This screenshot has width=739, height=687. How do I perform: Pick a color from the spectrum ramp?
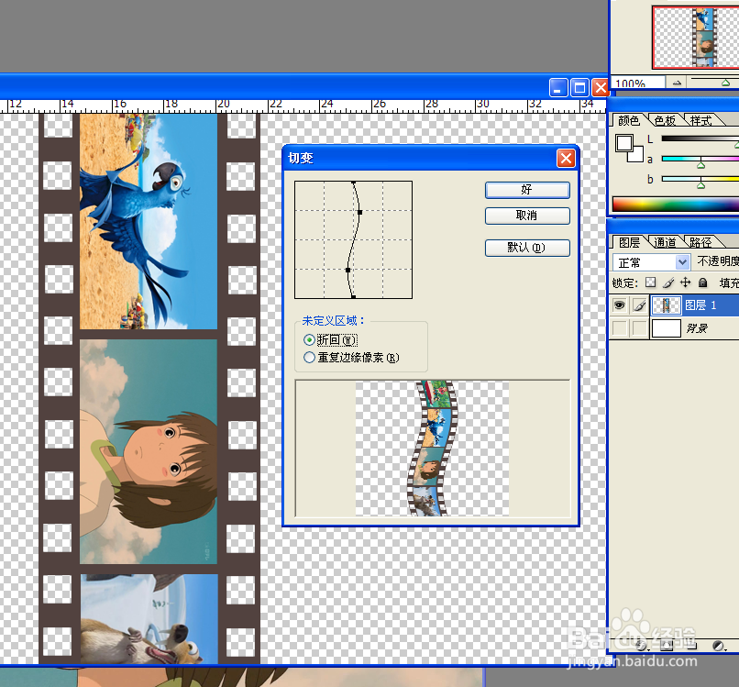tap(676, 205)
